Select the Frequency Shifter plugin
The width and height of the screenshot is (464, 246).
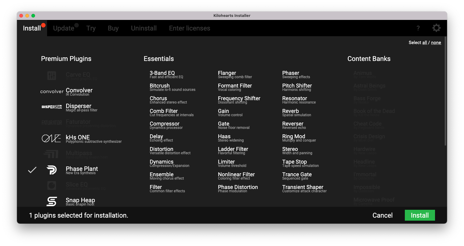click(239, 100)
